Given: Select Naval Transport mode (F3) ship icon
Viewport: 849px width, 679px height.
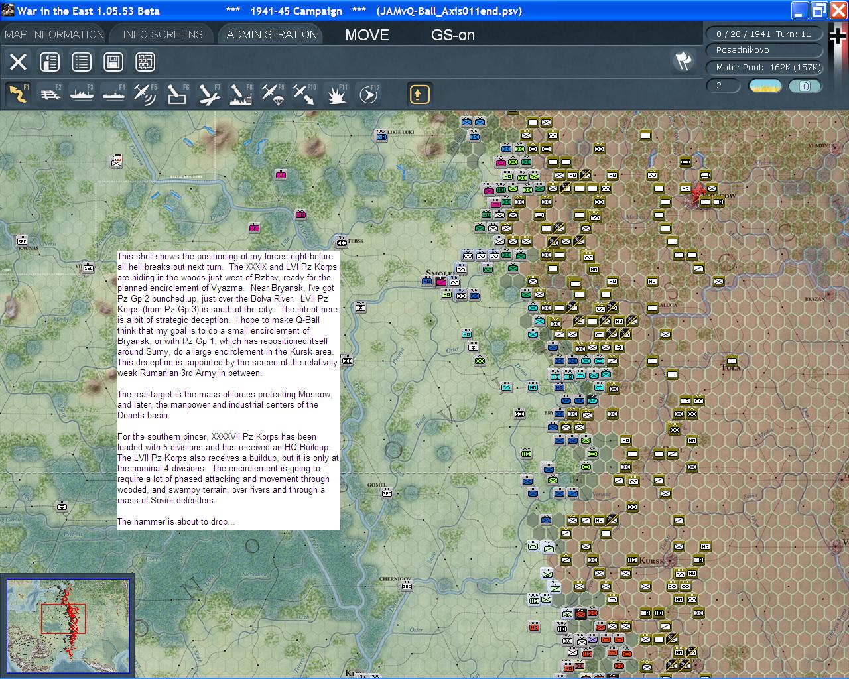Looking at the screenshot, I should (x=82, y=94).
